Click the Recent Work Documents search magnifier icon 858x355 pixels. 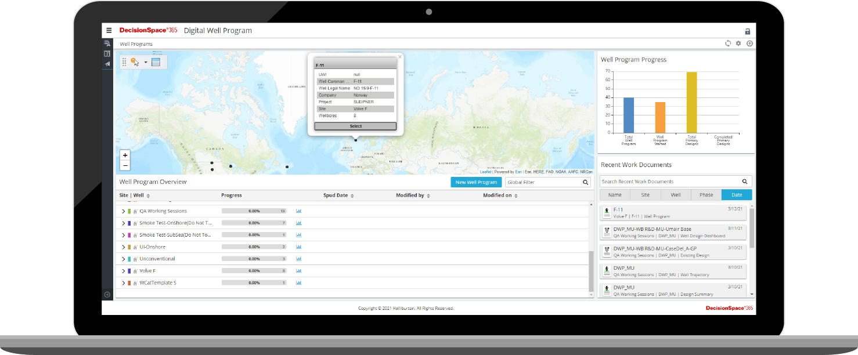click(745, 182)
